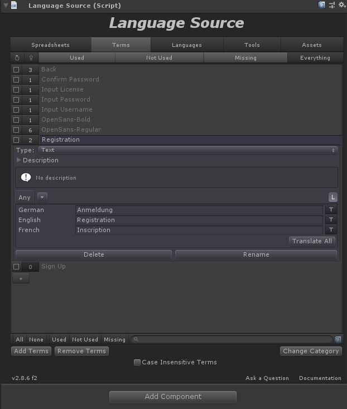
Task: Click the refresh terms icon
Action: tap(17, 58)
